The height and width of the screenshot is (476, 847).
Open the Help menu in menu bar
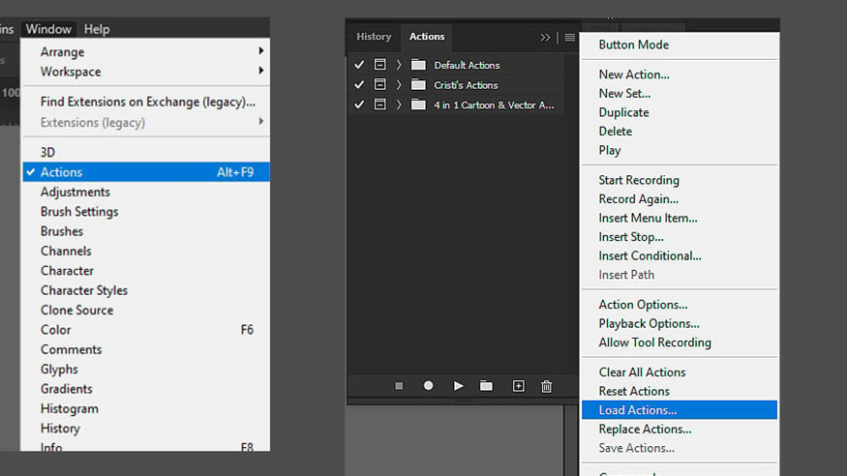pos(96,29)
